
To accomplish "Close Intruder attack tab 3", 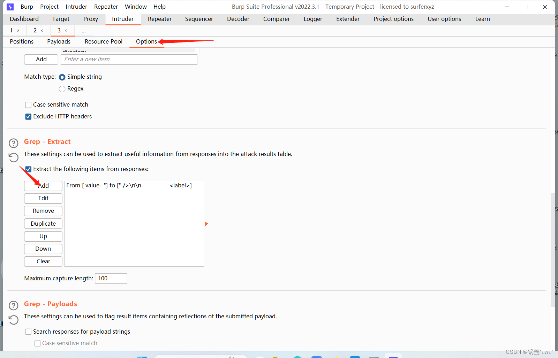I will tap(66, 31).
